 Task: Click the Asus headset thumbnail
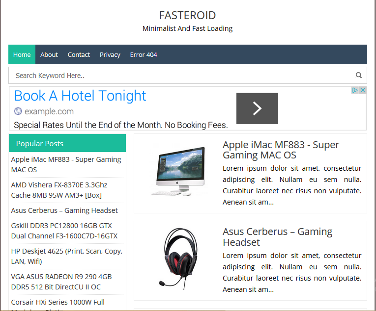179,259
